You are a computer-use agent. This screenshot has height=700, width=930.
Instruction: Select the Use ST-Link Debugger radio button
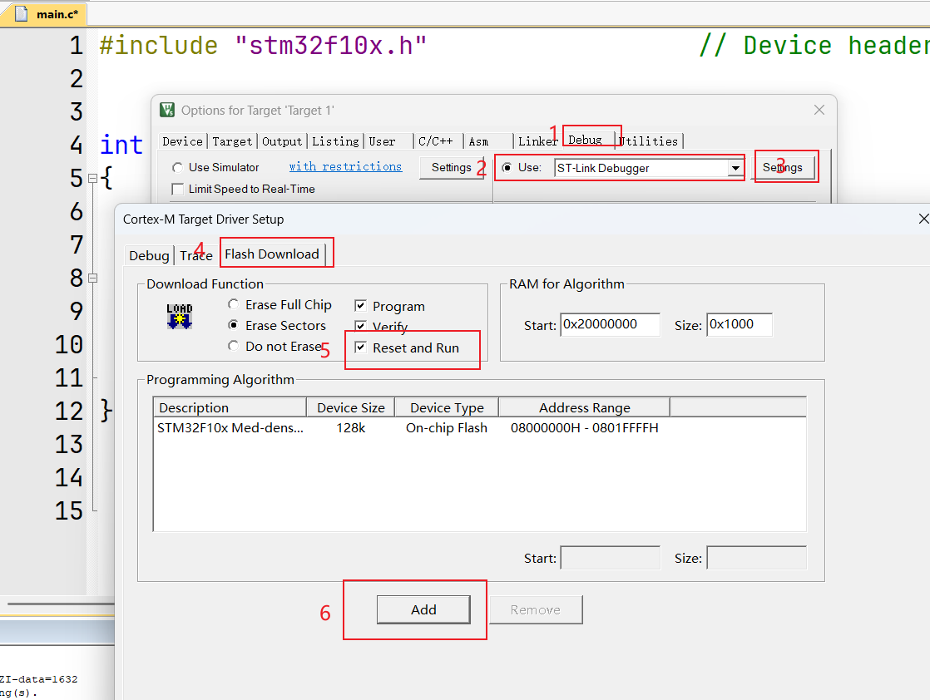tap(507, 168)
